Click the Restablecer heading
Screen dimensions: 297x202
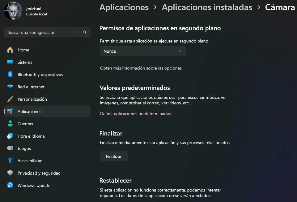pos(115,180)
